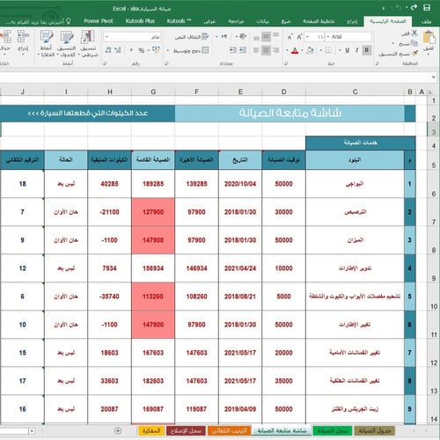Select red highlighted cell 127900
This screenshot has width=440, height=440.
(x=153, y=212)
